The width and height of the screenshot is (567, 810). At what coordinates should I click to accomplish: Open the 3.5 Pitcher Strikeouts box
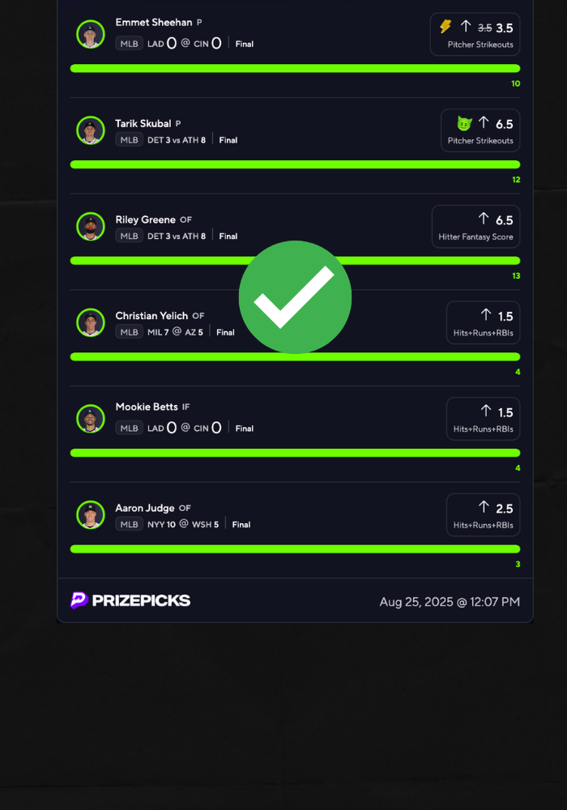[x=475, y=34]
